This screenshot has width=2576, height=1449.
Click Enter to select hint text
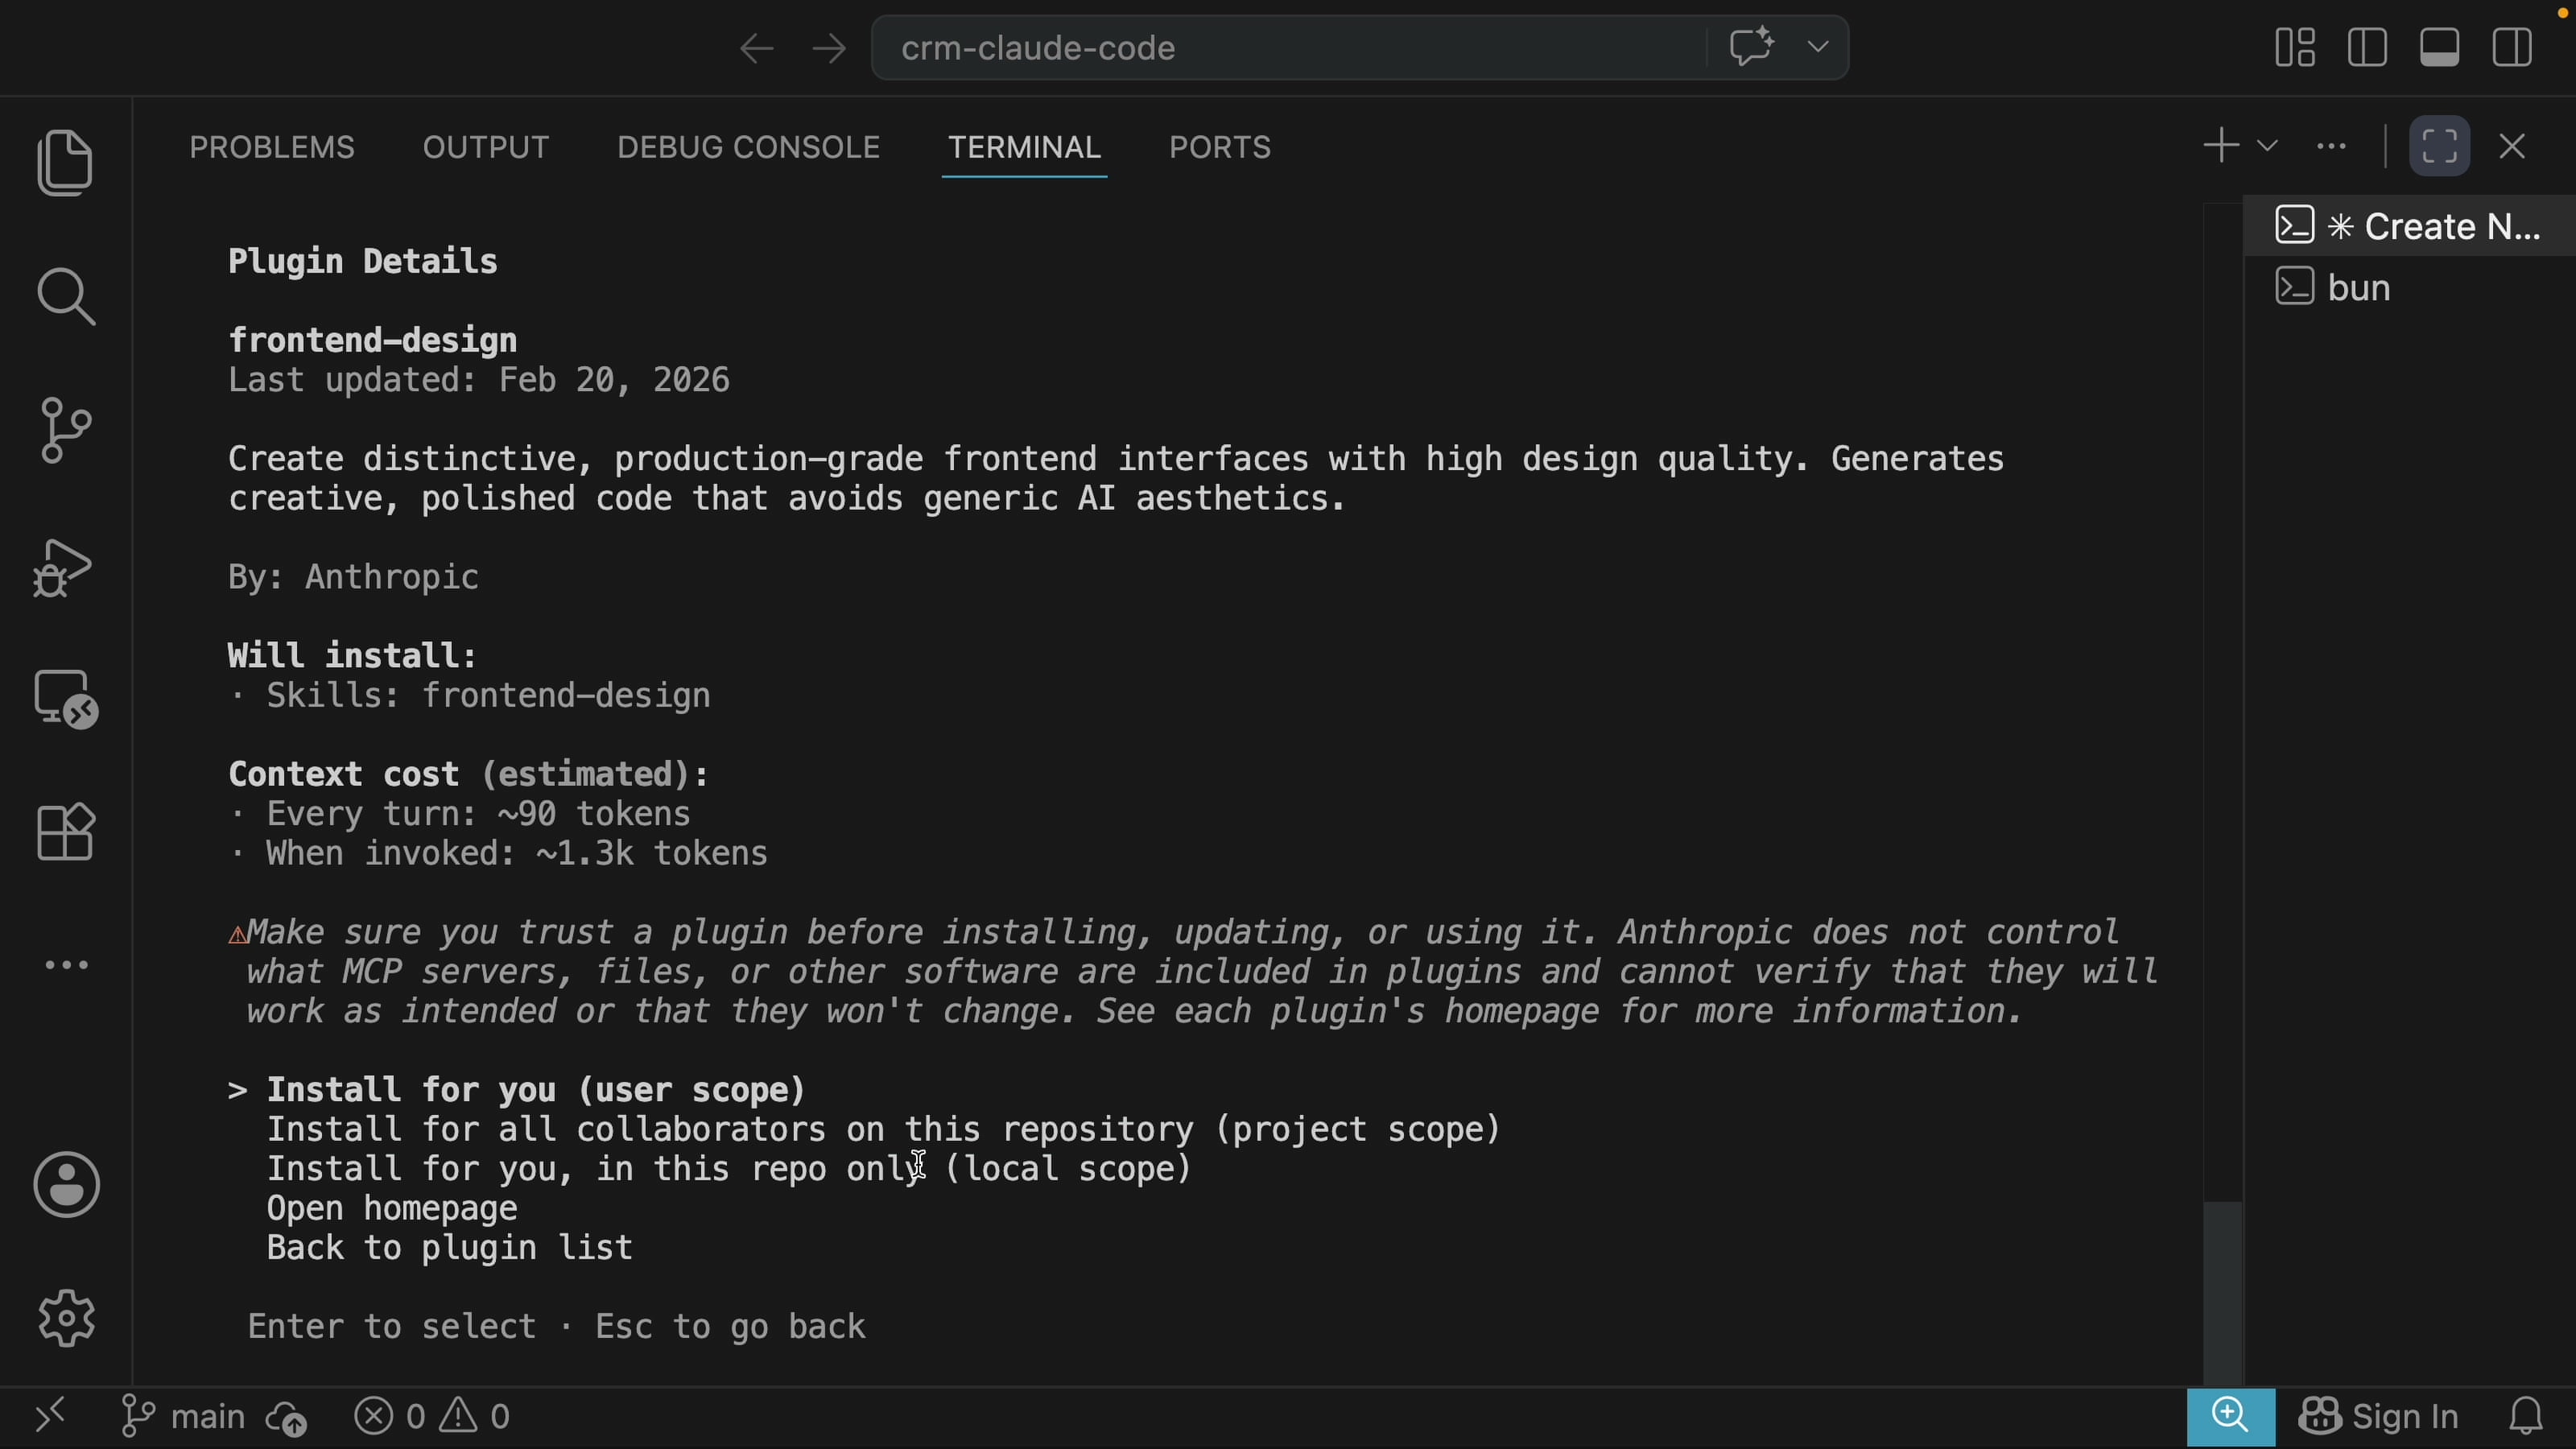click(391, 1326)
